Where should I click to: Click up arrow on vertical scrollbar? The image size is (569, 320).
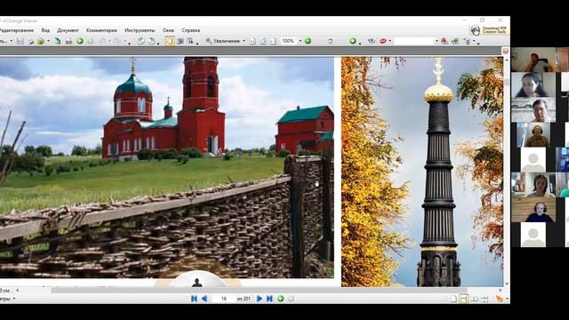pos(506,60)
